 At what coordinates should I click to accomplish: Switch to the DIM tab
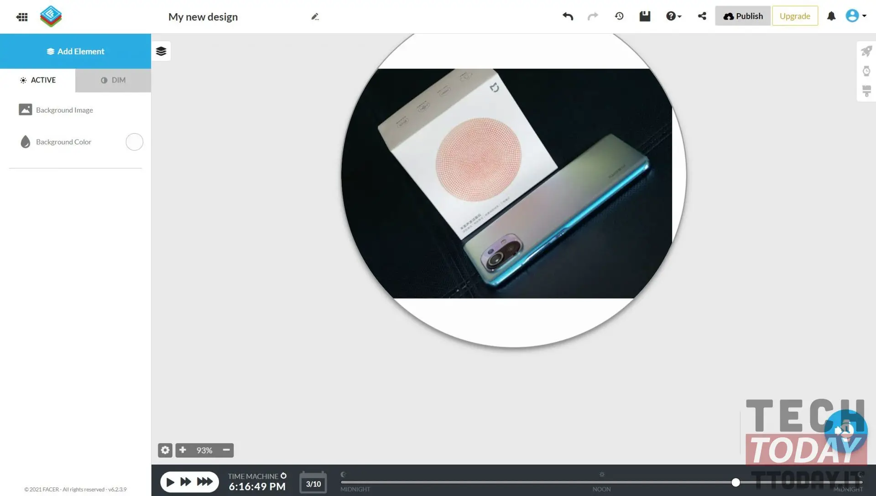tap(113, 80)
